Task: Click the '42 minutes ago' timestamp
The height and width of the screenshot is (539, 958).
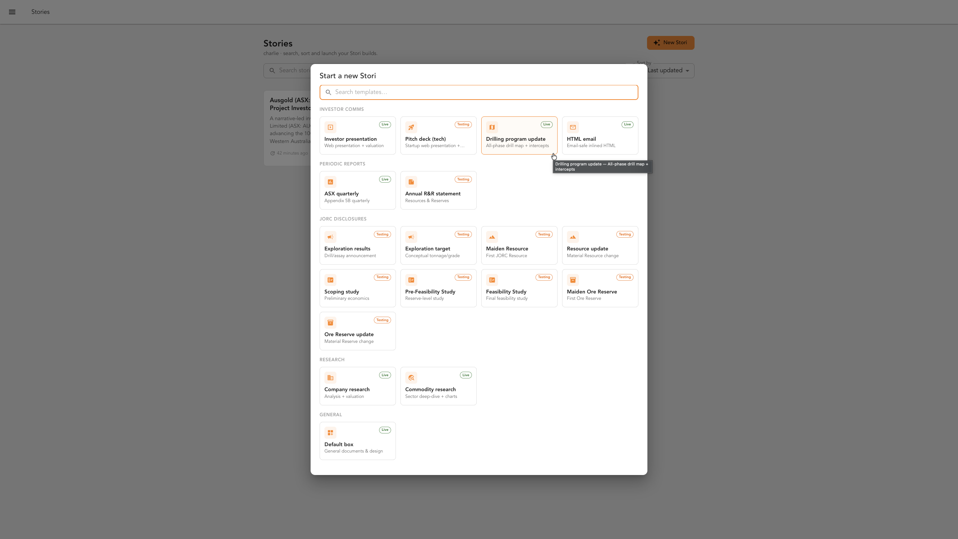Action: click(292, 153)
